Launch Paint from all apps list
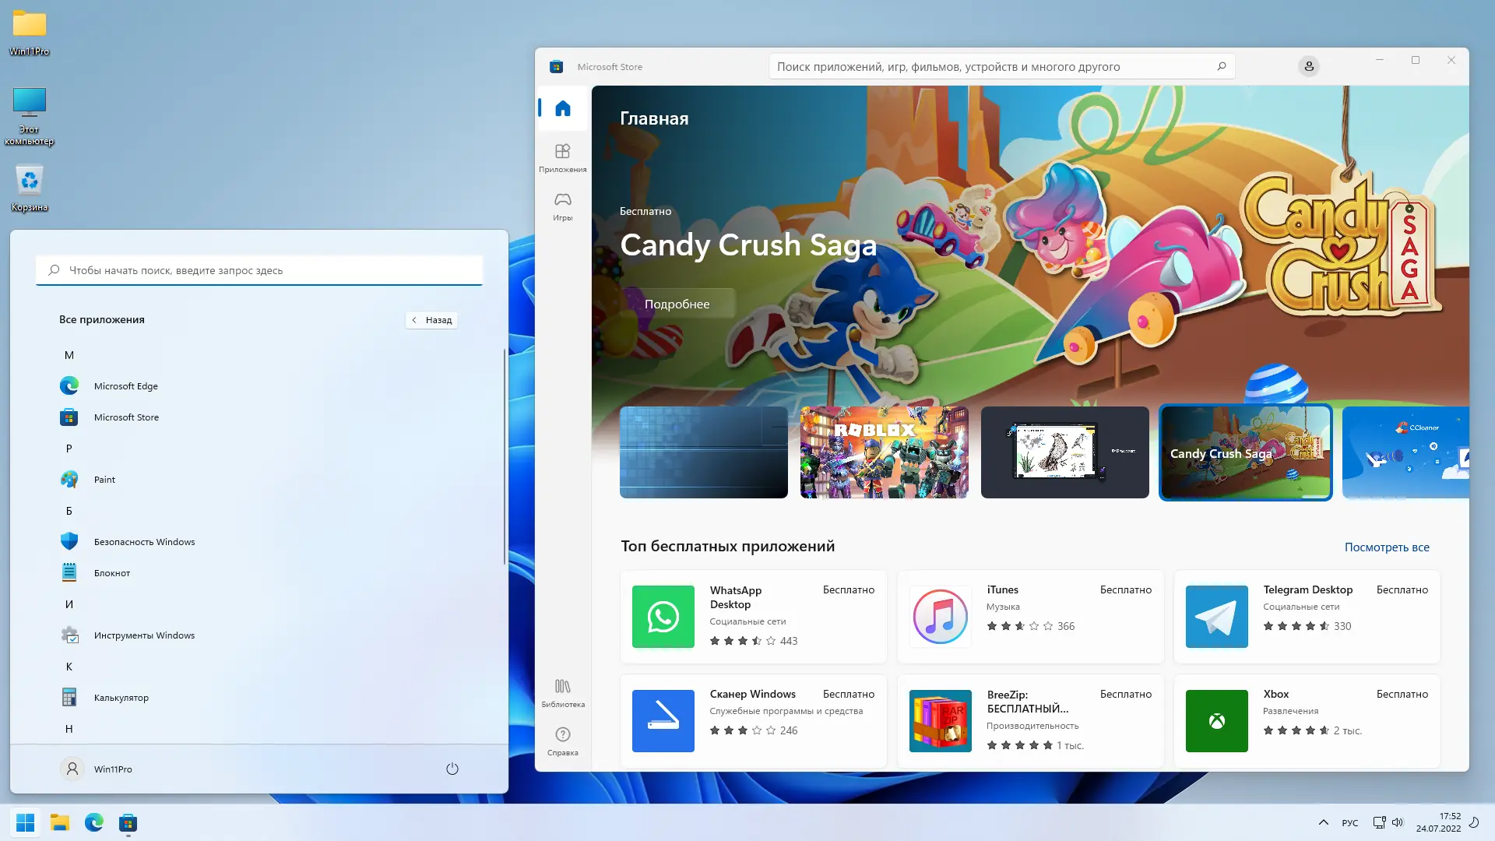The width and height of the screenshot is (1495, 841). (x=104, y=480)
